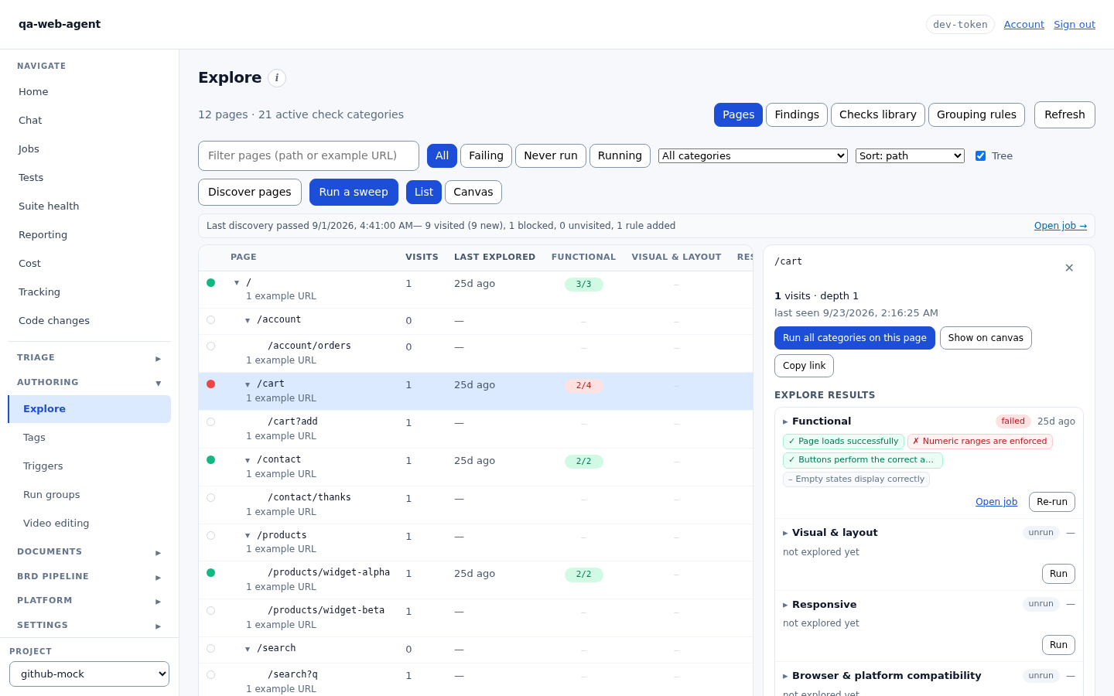Click green status dot for /contact
The height and width of the screenshot is (696, 1114).
point(210,459)
